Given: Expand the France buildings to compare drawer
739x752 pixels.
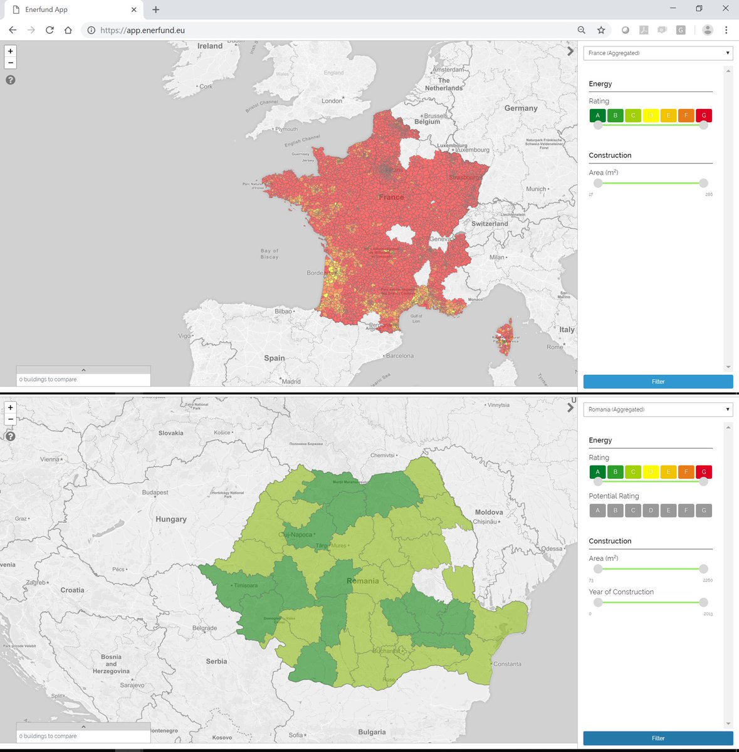Looking at the screenshot, I should tap(83, 370).
